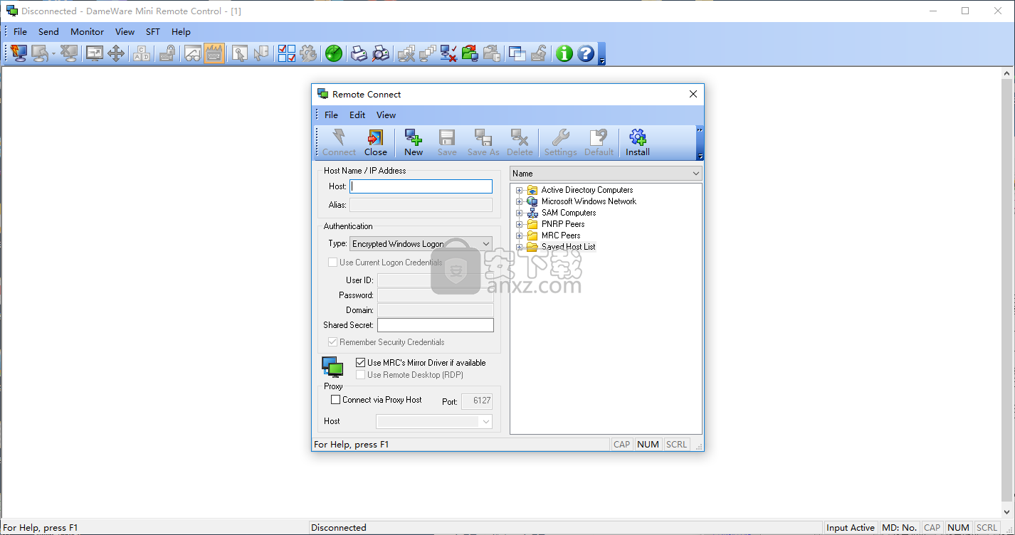Viewport: 1015px width, 535px height.
Task: Click the padlock-on-keyboard lock icon
Action: click(167, 53)
